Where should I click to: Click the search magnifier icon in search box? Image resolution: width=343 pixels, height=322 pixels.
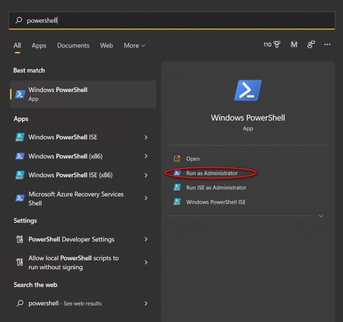(x=19, y=20)
